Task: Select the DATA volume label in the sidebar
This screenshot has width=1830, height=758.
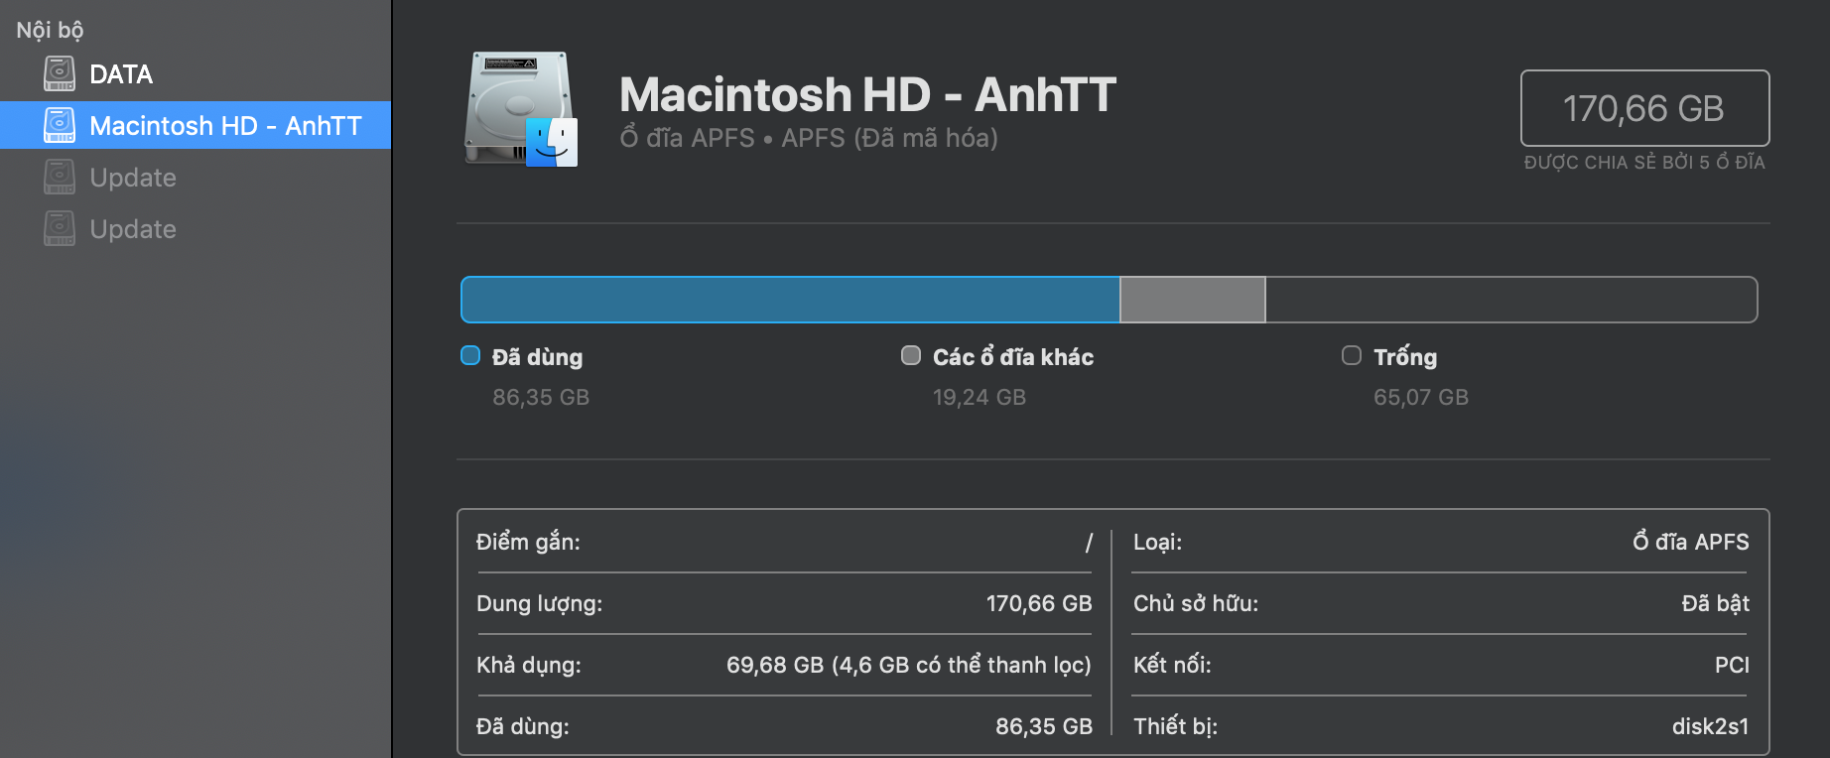Action: pos(121,74)
